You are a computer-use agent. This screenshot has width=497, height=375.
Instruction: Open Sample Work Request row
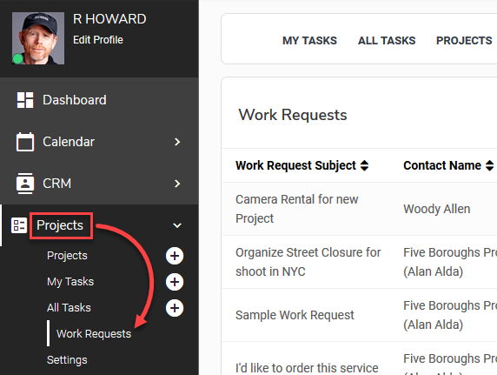coord(295,315)
